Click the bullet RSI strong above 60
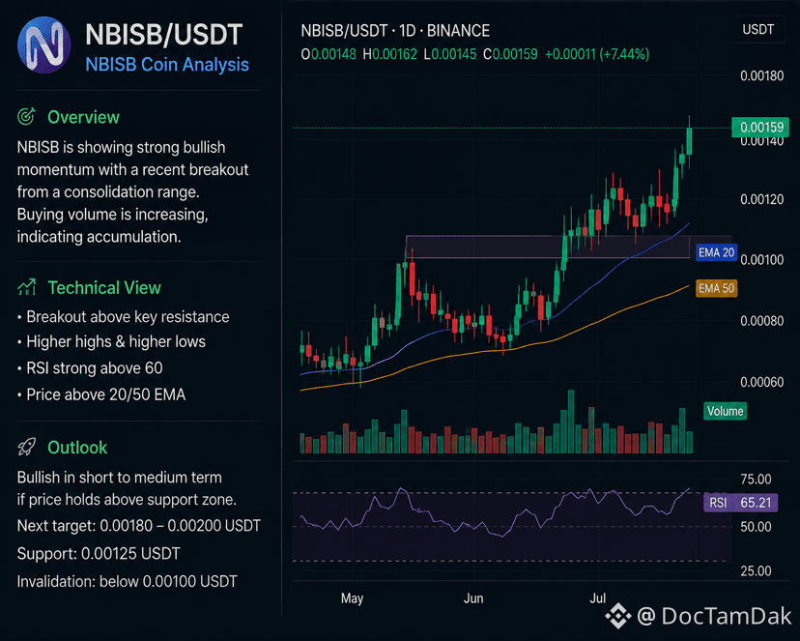 point(90,368)
